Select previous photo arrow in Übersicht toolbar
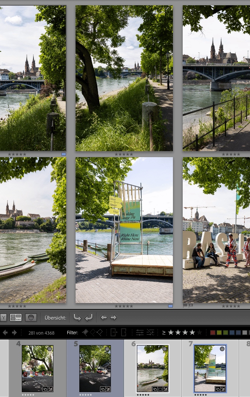Image resolution: width=250 pixels, height=397 pixels. point(104,317)
